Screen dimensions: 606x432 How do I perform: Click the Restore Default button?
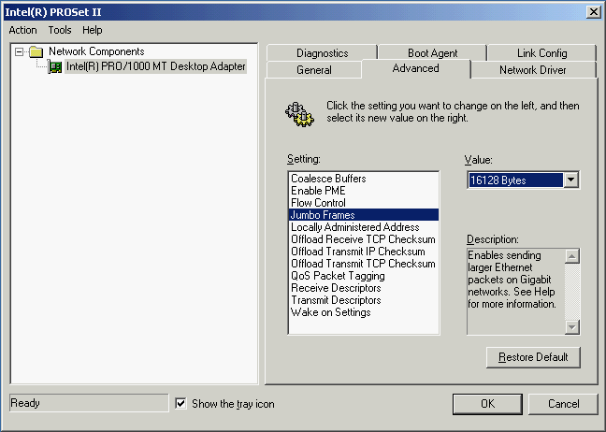coord(533,357)
